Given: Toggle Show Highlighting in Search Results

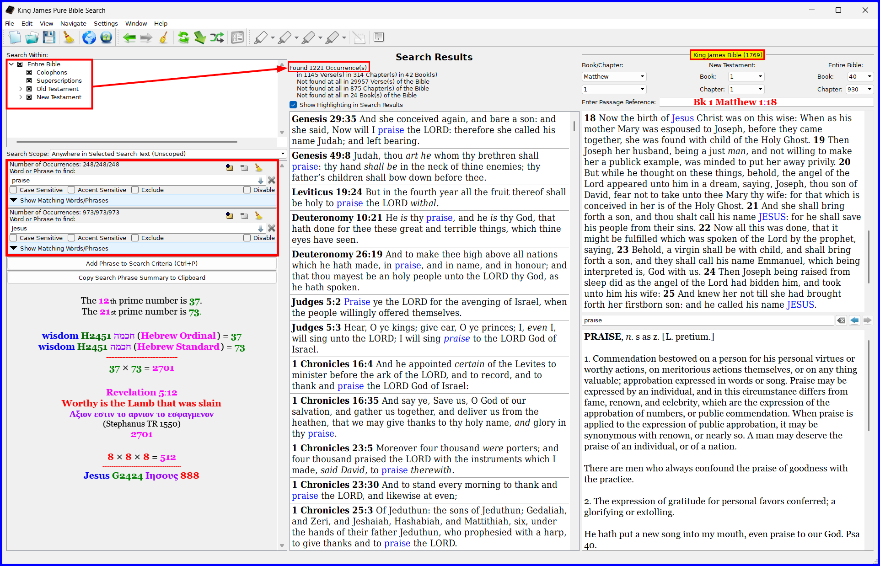Looking at the screenshot, I should pos(294,105).
